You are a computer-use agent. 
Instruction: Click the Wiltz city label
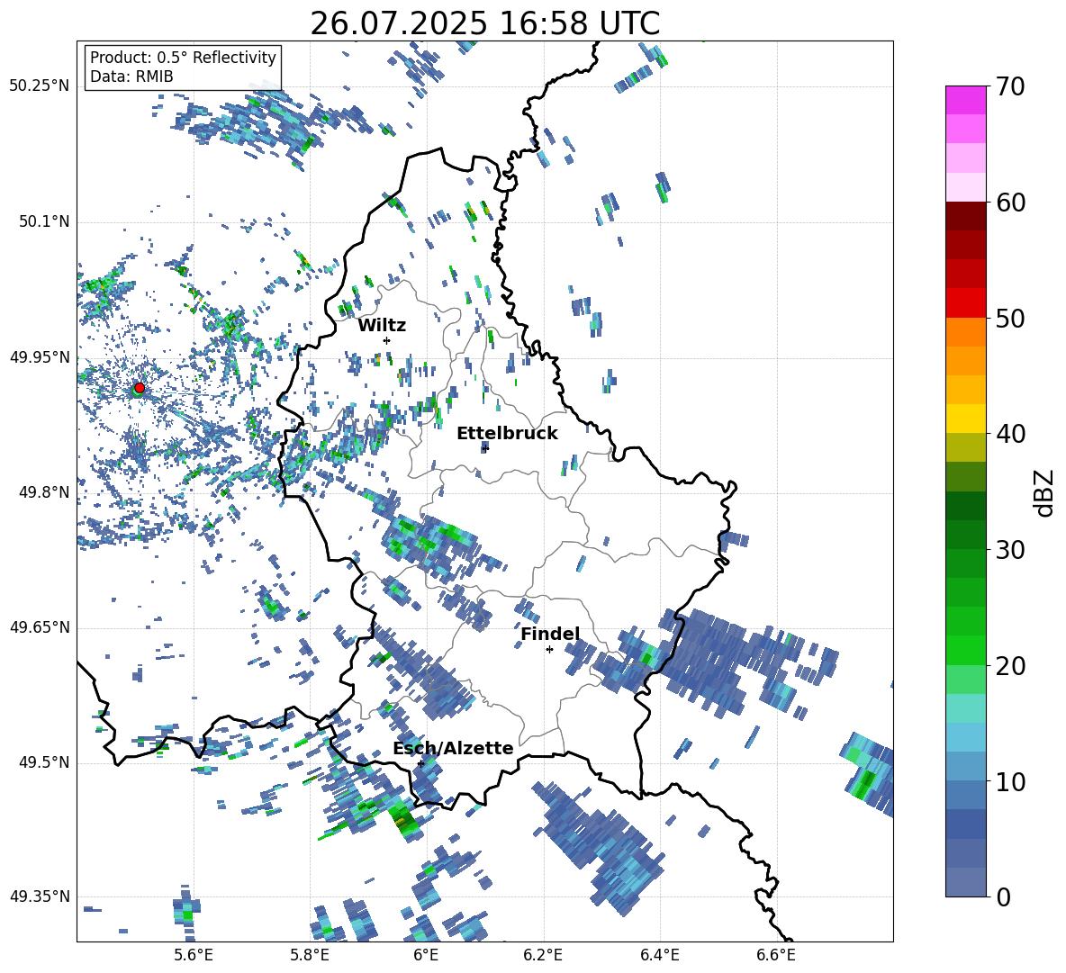[382, 326]
